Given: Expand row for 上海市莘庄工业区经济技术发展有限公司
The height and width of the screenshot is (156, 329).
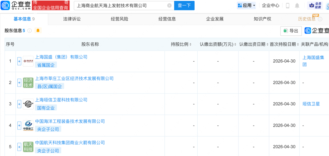Looking at the screenshot, I should click(19, 83).
